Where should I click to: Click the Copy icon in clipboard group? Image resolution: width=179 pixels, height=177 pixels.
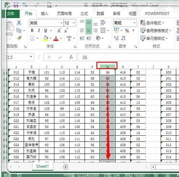pos(19,31)
